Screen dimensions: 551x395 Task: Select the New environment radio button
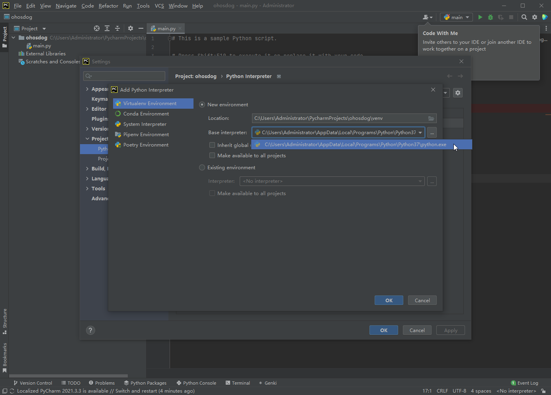coord(202,105)
